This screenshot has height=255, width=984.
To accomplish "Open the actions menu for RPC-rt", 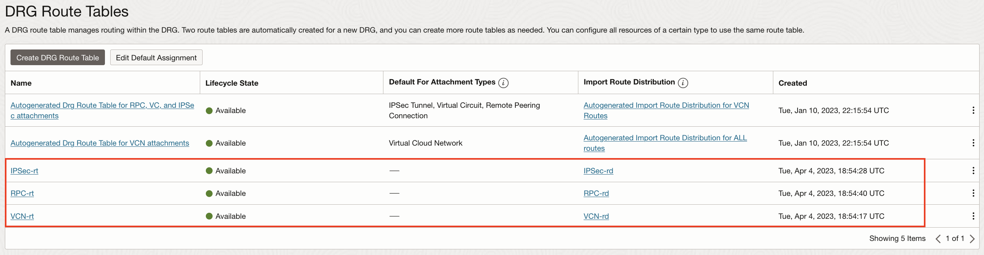I will tap(974, 193).
